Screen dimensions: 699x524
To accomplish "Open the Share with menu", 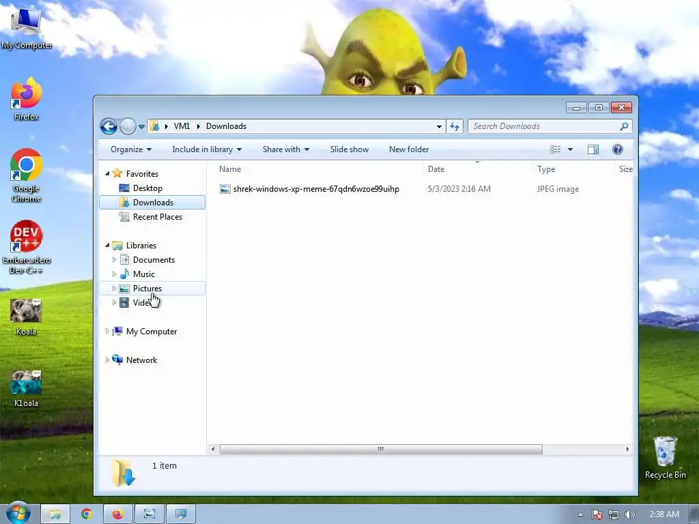I will point(286,149).
